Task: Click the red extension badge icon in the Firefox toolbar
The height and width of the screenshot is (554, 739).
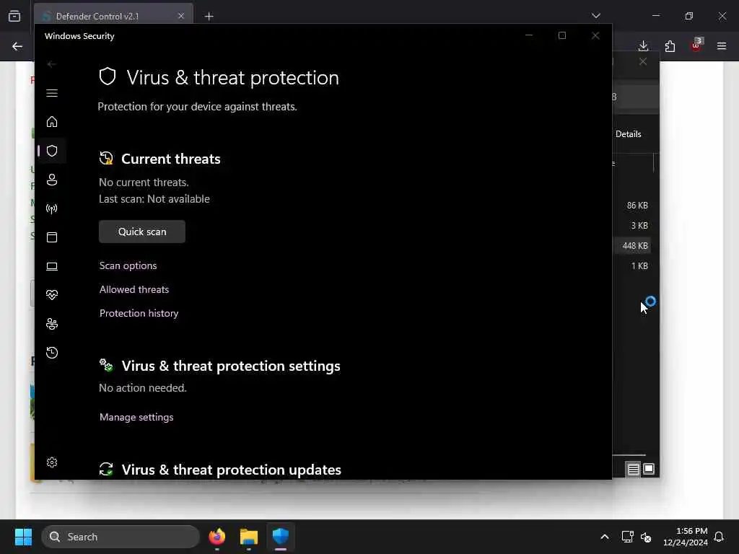Action: point(696,45)
